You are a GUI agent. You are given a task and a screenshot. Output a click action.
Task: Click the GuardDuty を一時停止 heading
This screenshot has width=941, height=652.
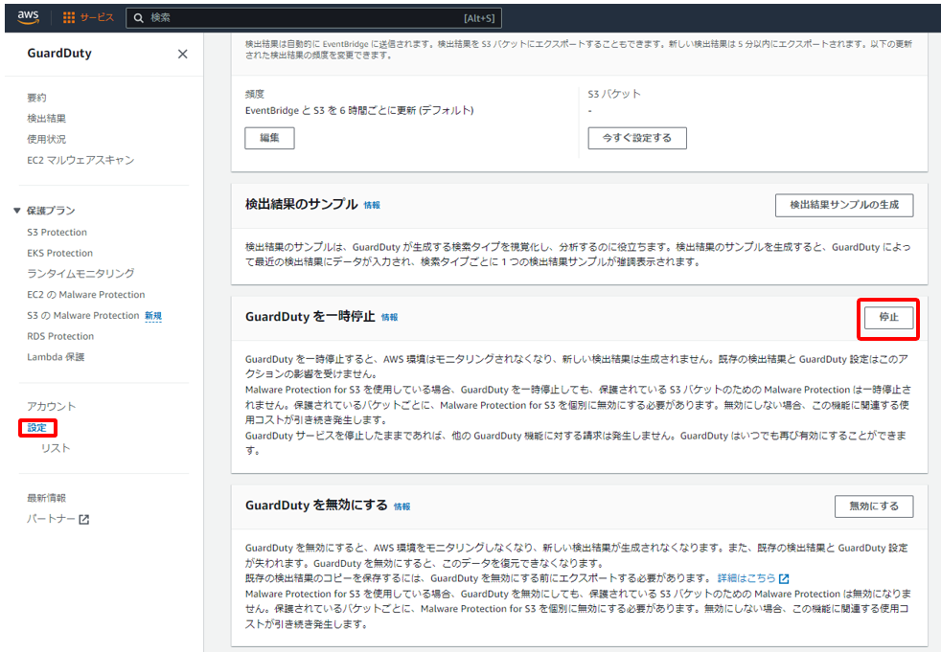tap(310, 317)
